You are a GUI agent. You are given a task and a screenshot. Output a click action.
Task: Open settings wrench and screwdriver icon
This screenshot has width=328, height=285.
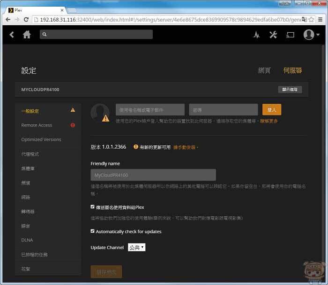(x=273, y=35)
